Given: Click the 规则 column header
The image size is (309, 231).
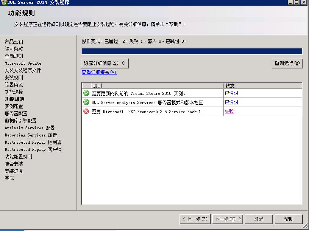Looking at the screenshot, I should [x=157, y=86].
